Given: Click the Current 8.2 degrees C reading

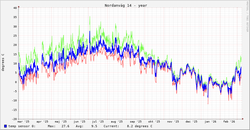Looking at the screenshot, I should coord(140,126).
